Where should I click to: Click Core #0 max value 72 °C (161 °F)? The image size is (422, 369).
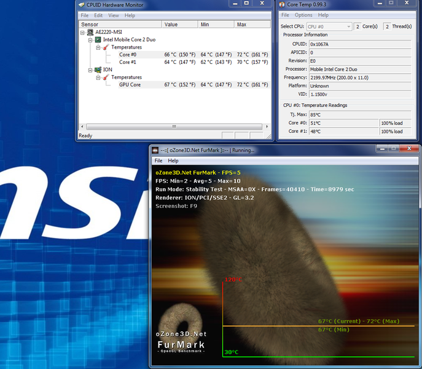252,55
